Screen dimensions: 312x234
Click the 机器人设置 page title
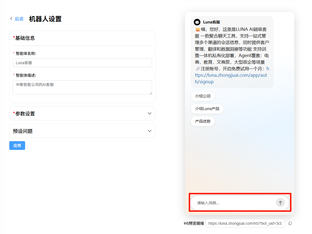45,19
